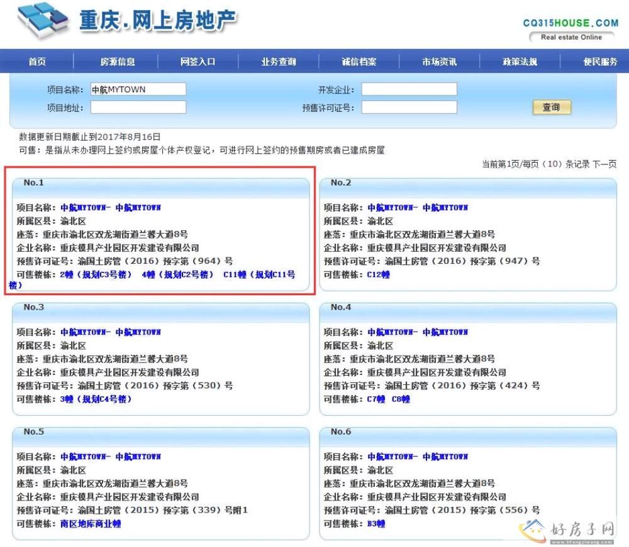Open the 中航MYTOWN project link in card No.1
The height and width of the screenshot is (547, 629).
(x=111, y=207)
